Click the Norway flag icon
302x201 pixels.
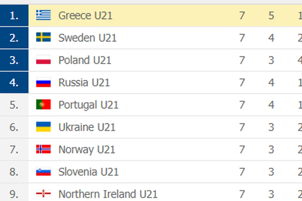click(x=43, y=150)
